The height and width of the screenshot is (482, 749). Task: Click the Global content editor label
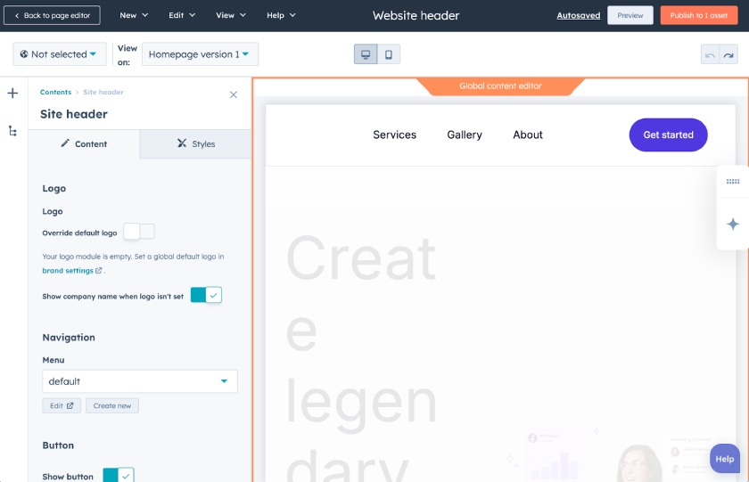(500, 86)
